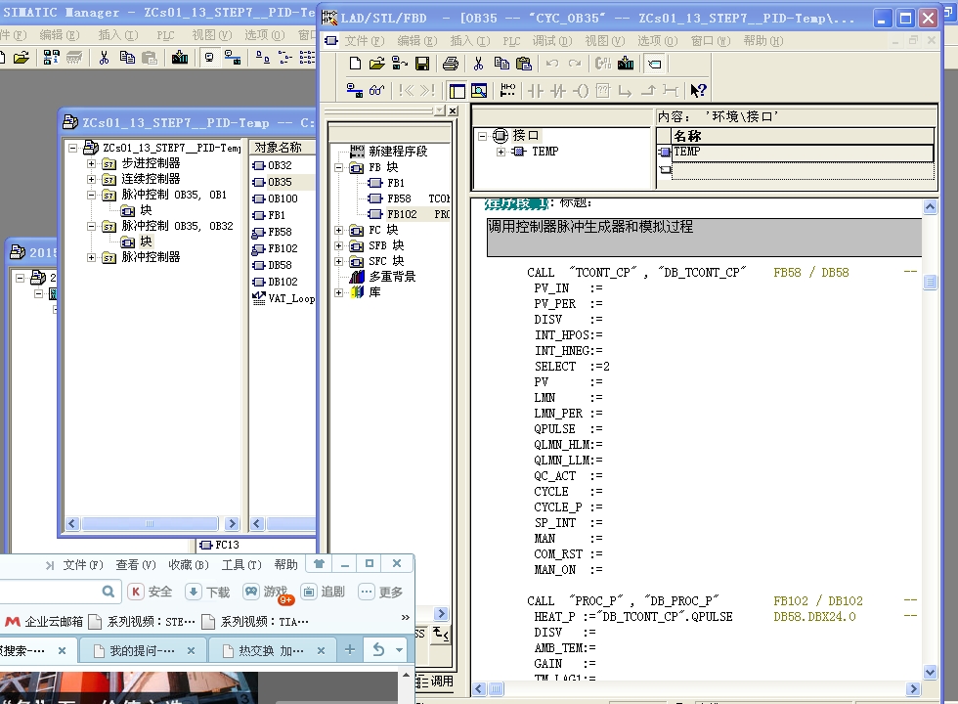
Task: Open PLC menu in LAD/STL/FBD editor
Action: [511, 41]
